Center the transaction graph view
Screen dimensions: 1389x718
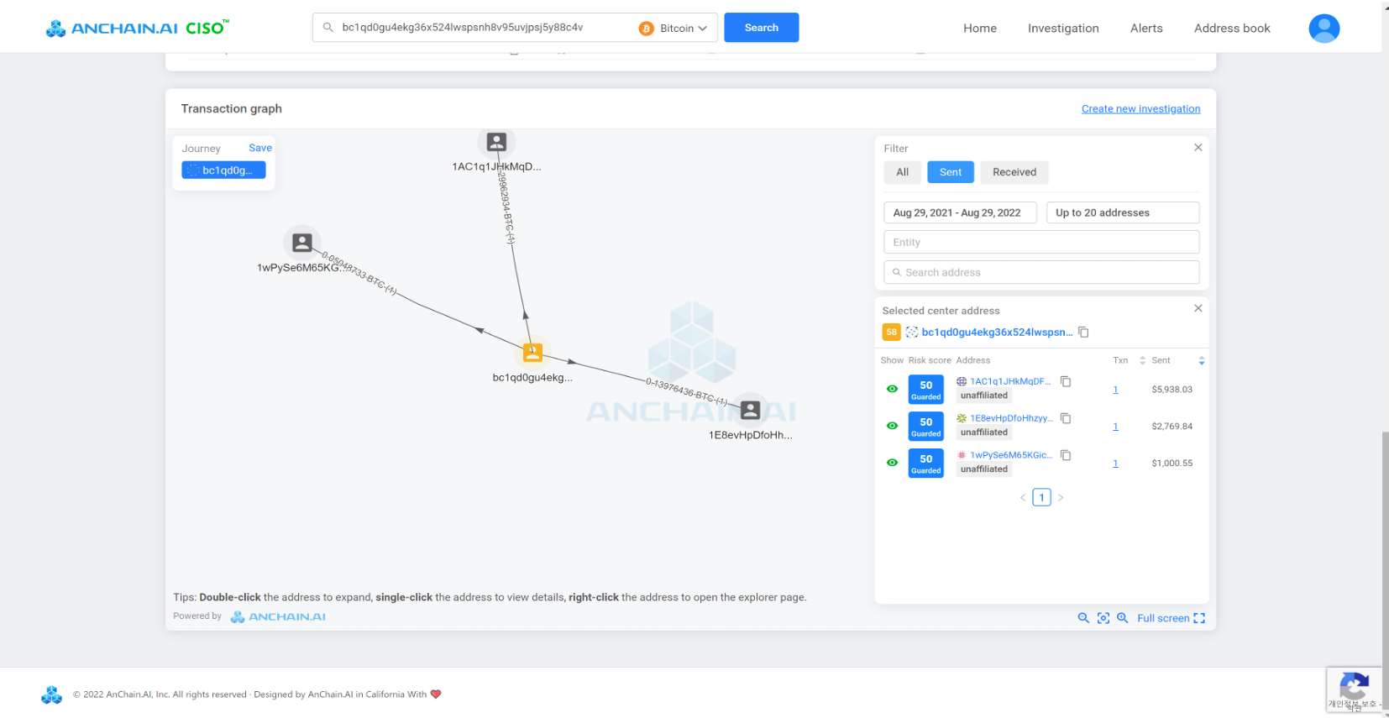click(1103, 618)
